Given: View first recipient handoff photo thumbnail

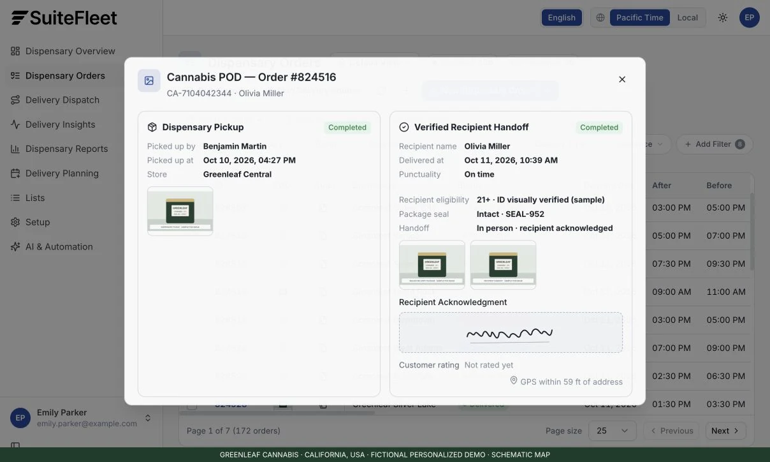Looking at the screenshot, I should click(432, 265).
